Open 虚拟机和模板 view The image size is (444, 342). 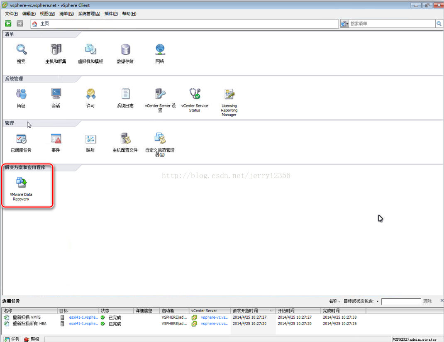tap(90, 49)
